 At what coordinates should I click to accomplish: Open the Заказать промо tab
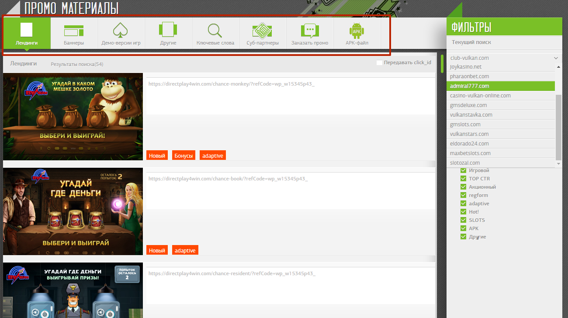(x=310, y=33)
